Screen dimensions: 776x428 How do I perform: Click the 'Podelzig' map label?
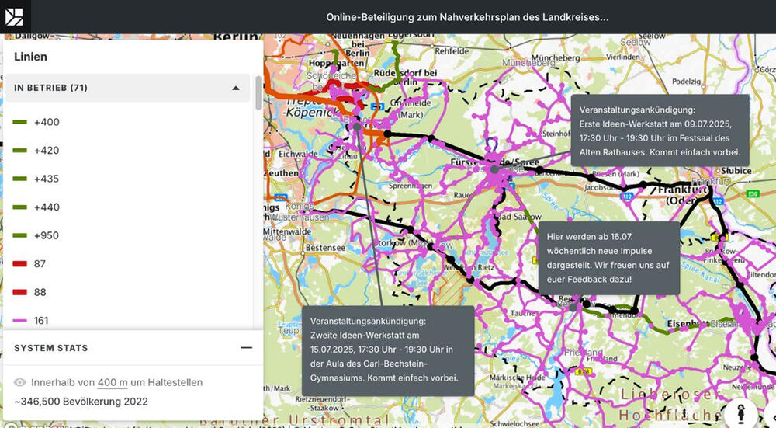pyautogui.click(x=686, y=82)
